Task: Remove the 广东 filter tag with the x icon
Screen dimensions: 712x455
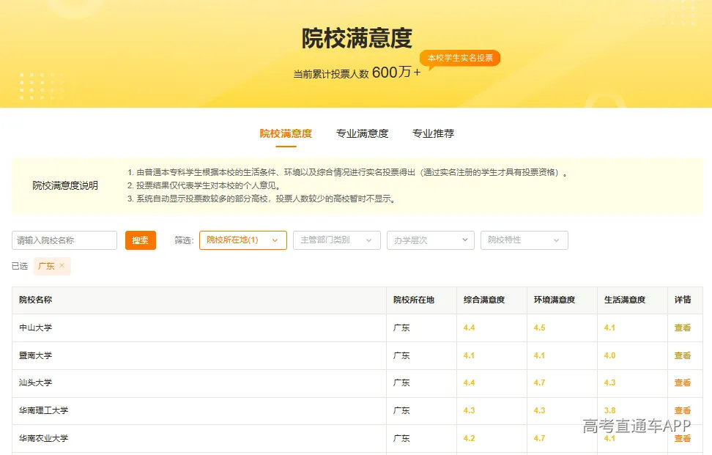Action: [62, 266]
